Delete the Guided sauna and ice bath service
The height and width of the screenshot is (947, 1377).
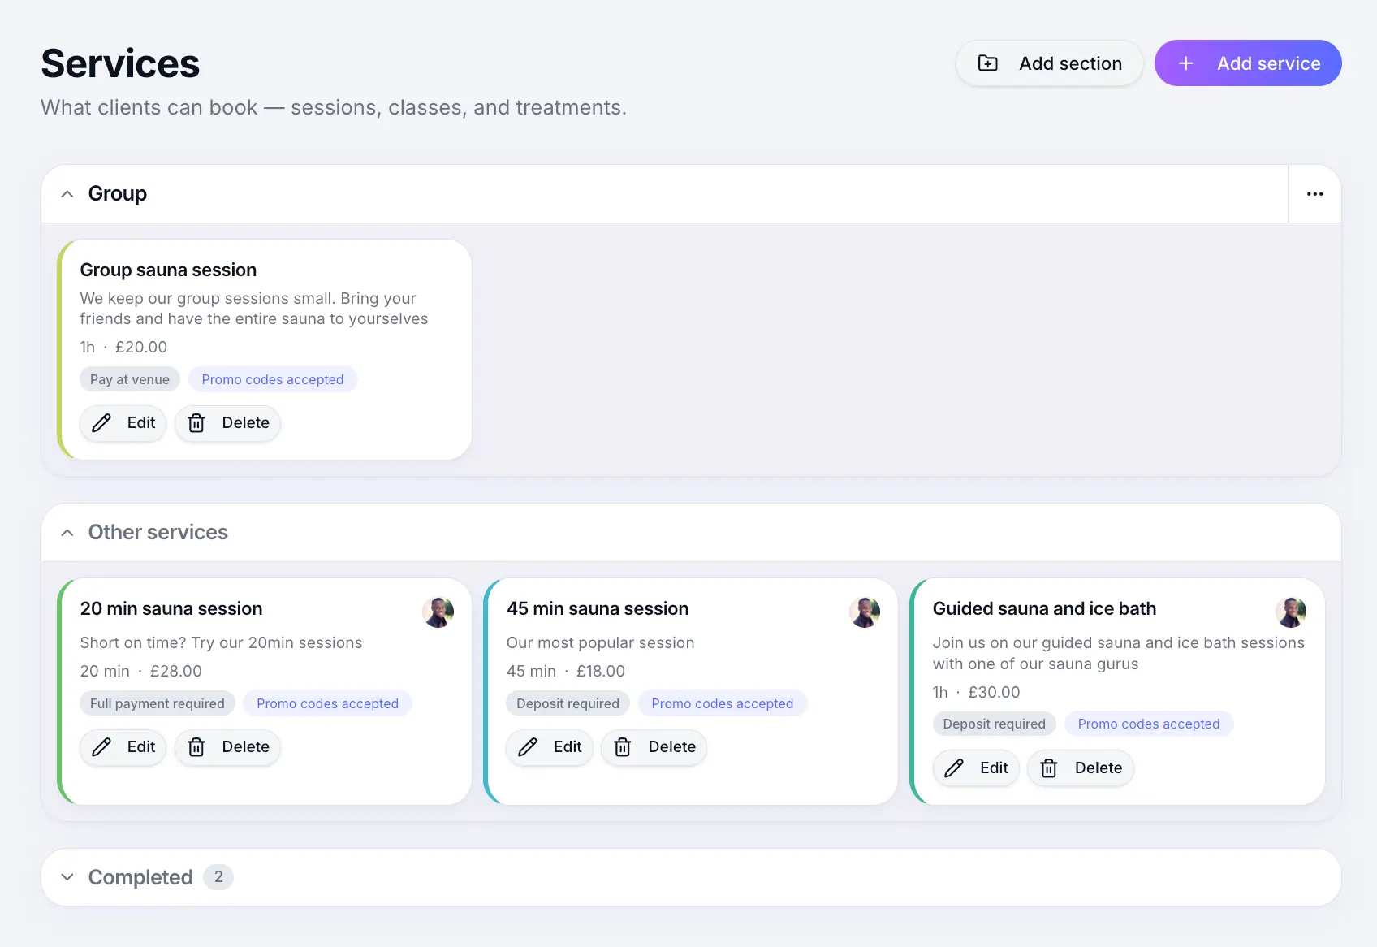1081,768
